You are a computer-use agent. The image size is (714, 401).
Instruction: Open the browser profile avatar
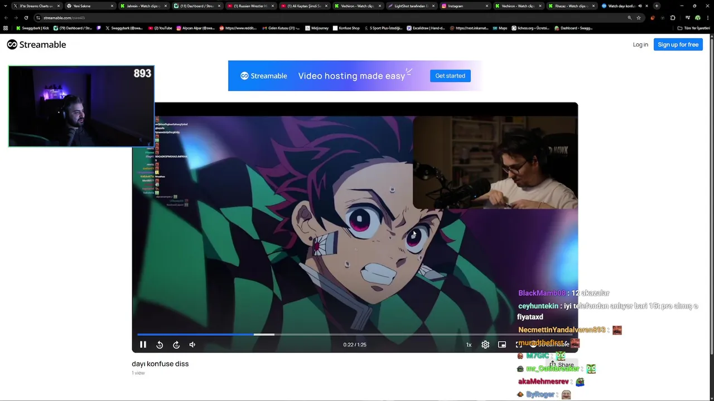[x=697, y=18]
